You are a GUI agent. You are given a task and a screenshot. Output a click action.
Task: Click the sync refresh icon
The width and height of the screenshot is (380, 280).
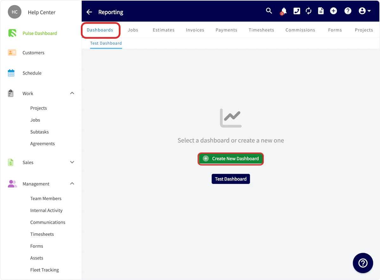309,11
